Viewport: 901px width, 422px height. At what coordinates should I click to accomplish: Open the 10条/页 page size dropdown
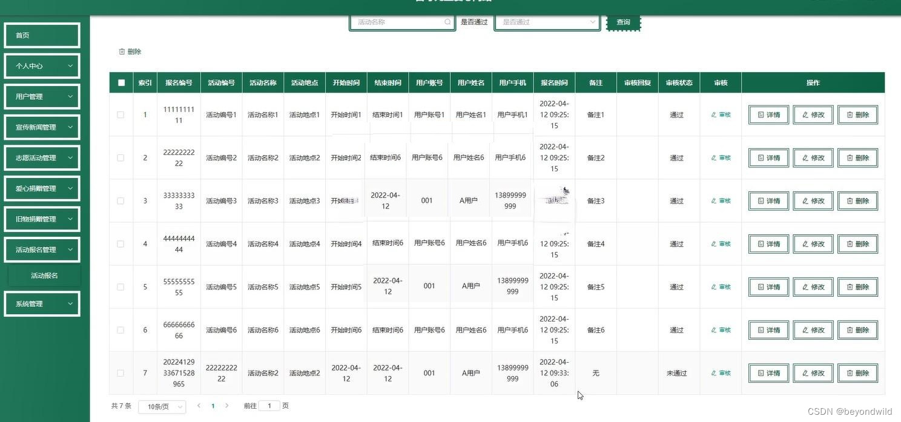(x=162, y=407)
